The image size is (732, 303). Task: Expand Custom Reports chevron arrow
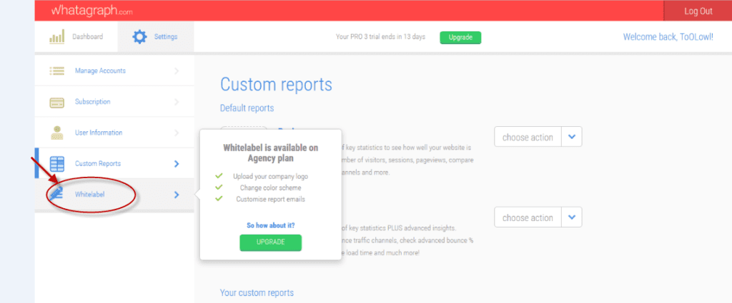pos(177,164)
